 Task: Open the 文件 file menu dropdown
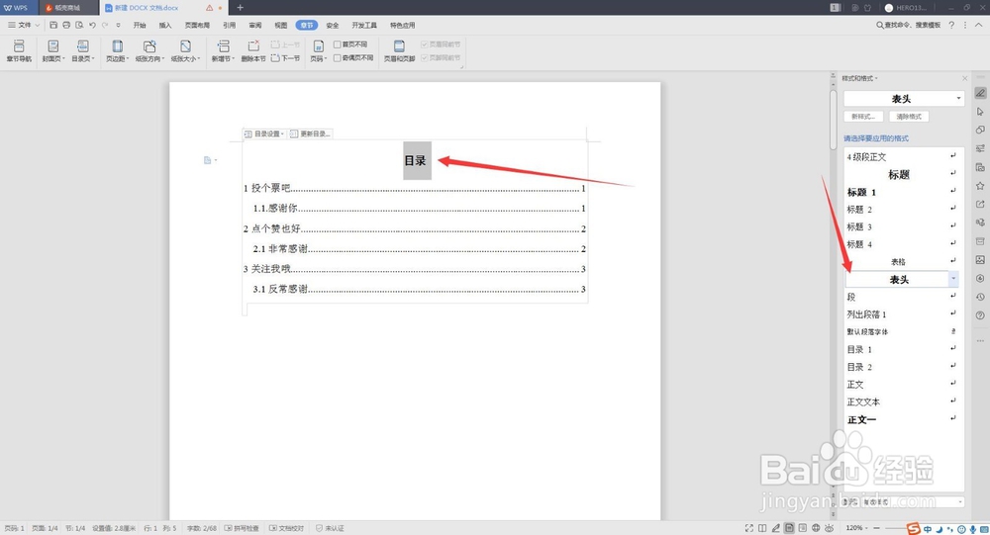(x=24, y=26)
